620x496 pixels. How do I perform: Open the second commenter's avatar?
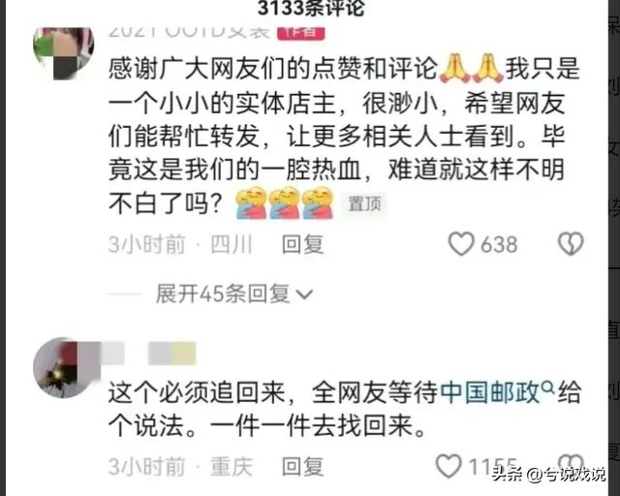pos(63,368)
